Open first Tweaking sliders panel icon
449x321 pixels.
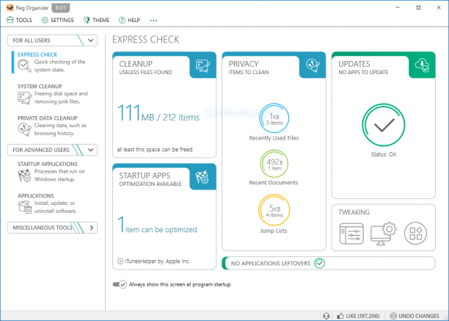point(351,234)
